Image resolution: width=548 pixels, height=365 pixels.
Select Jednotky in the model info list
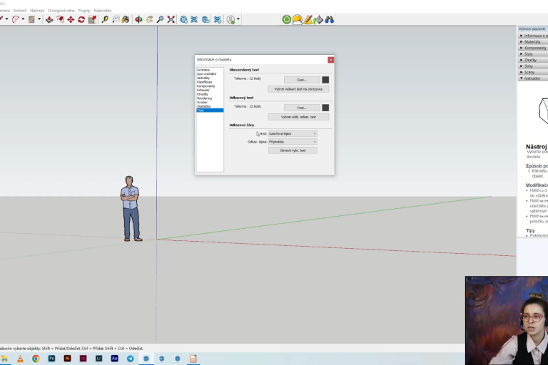coord(204,79)
